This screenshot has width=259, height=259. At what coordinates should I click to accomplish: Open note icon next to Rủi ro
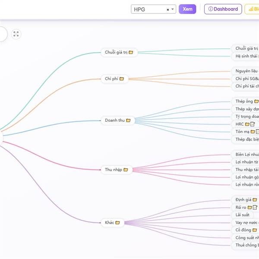(255, 207)
